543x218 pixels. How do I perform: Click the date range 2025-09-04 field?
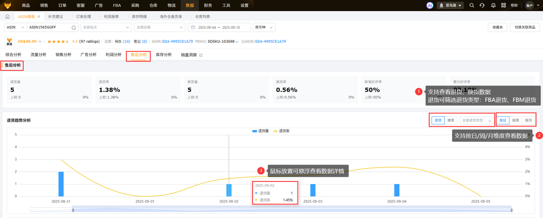point(219,27)
